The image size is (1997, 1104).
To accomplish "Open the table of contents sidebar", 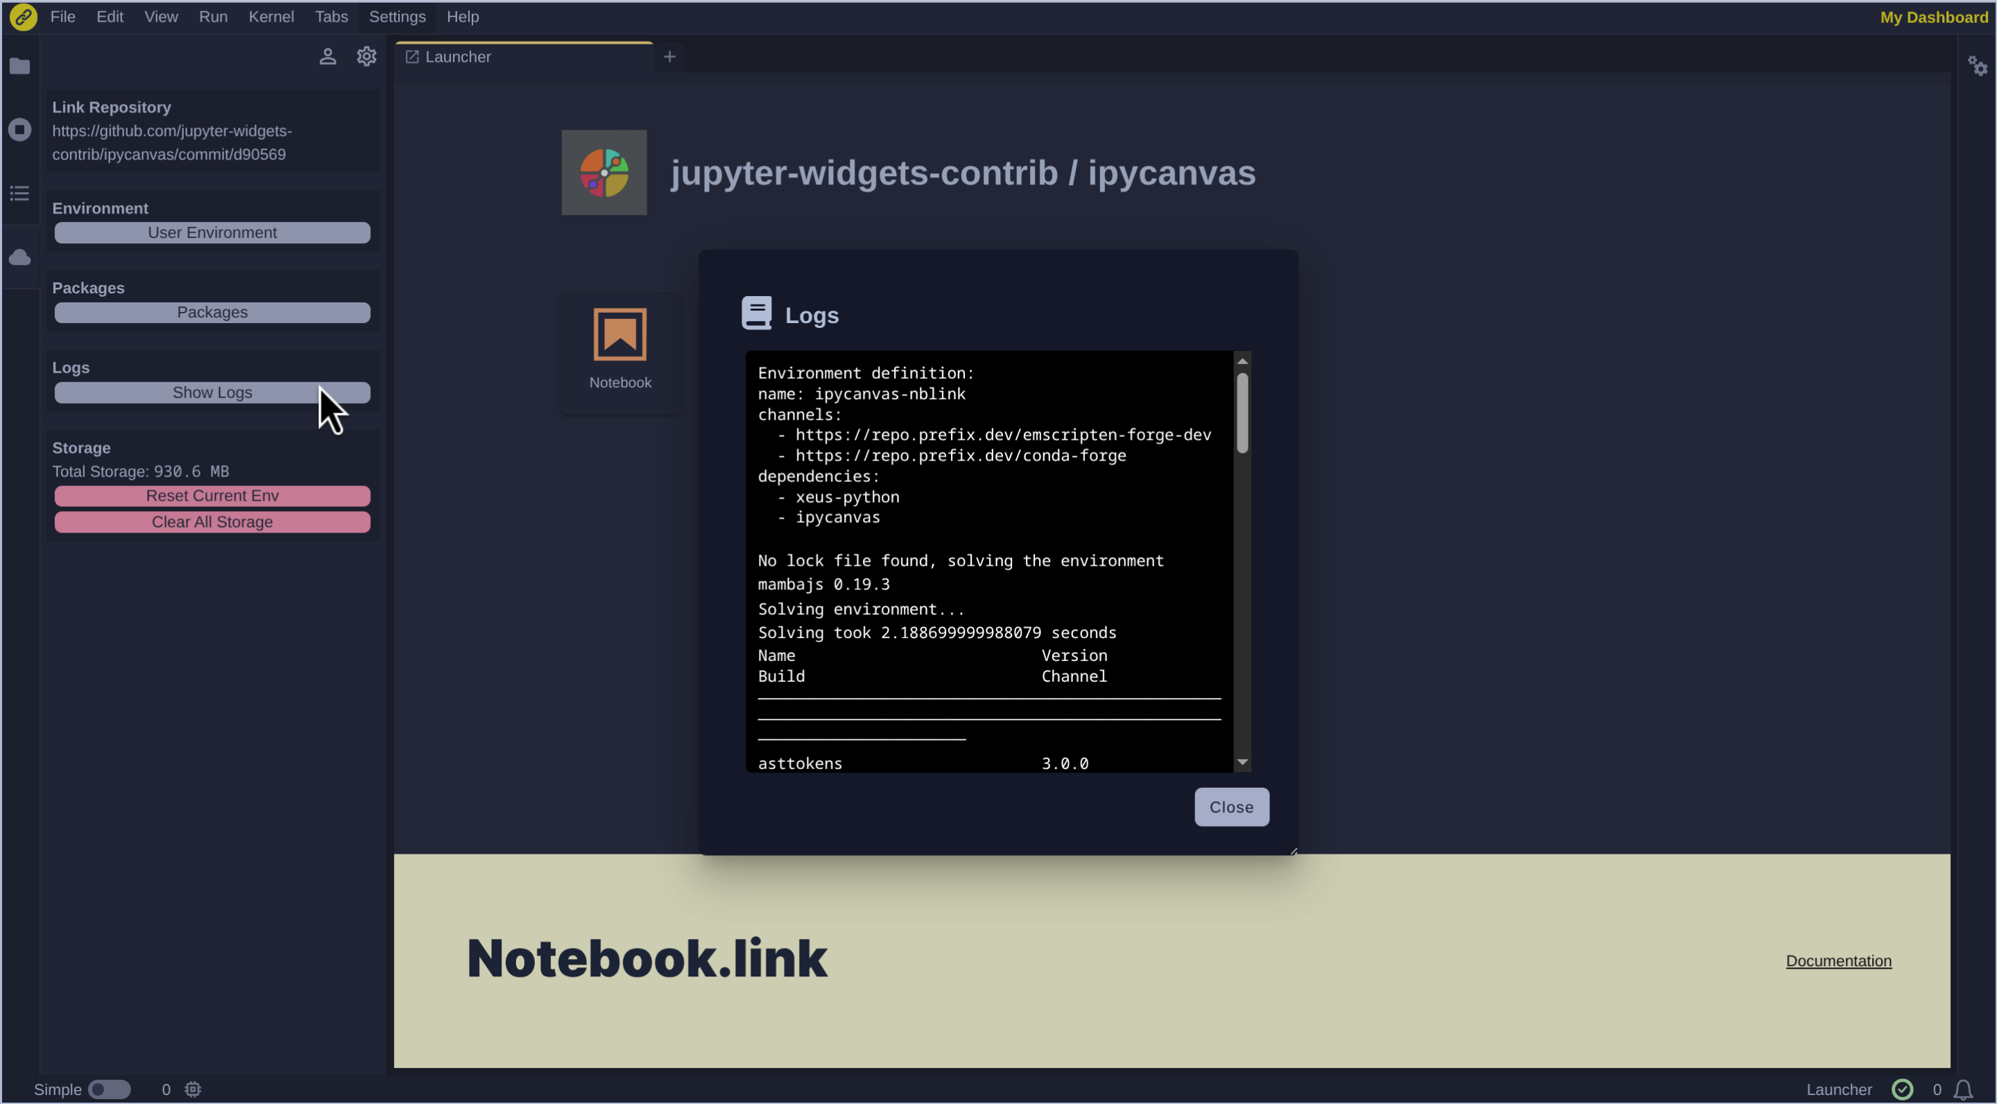I will pyautogui.click(x=19, y=192).
